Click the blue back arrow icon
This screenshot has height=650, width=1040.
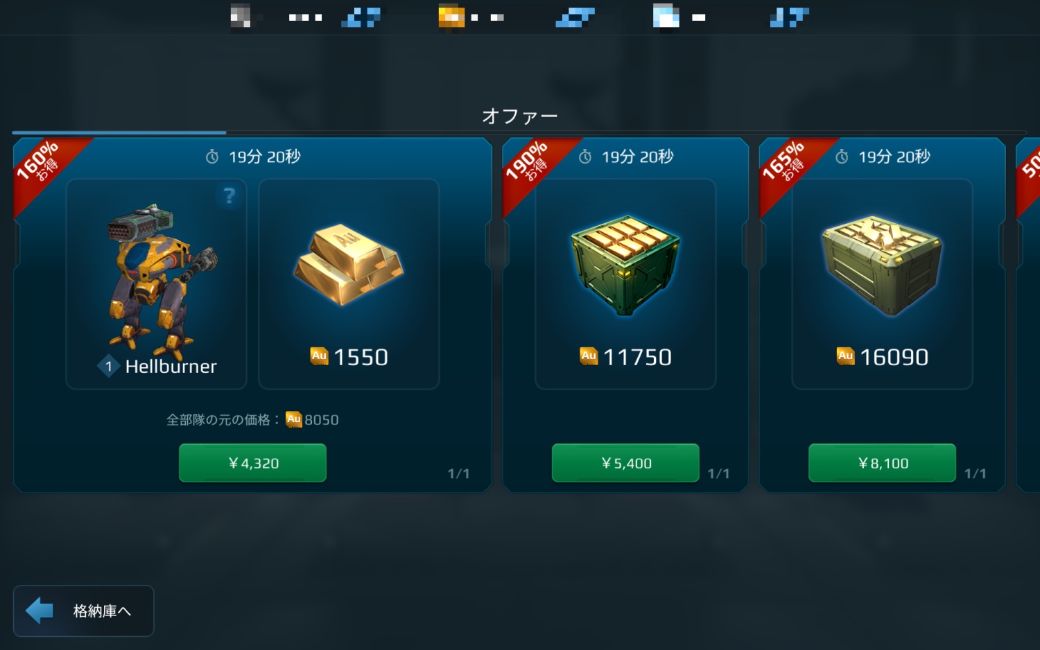[40, 611]
